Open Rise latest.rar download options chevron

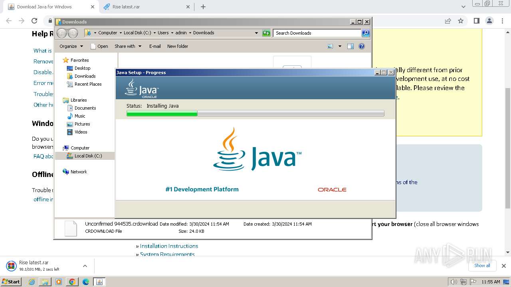pyautogui.click(x=85, y=266)
